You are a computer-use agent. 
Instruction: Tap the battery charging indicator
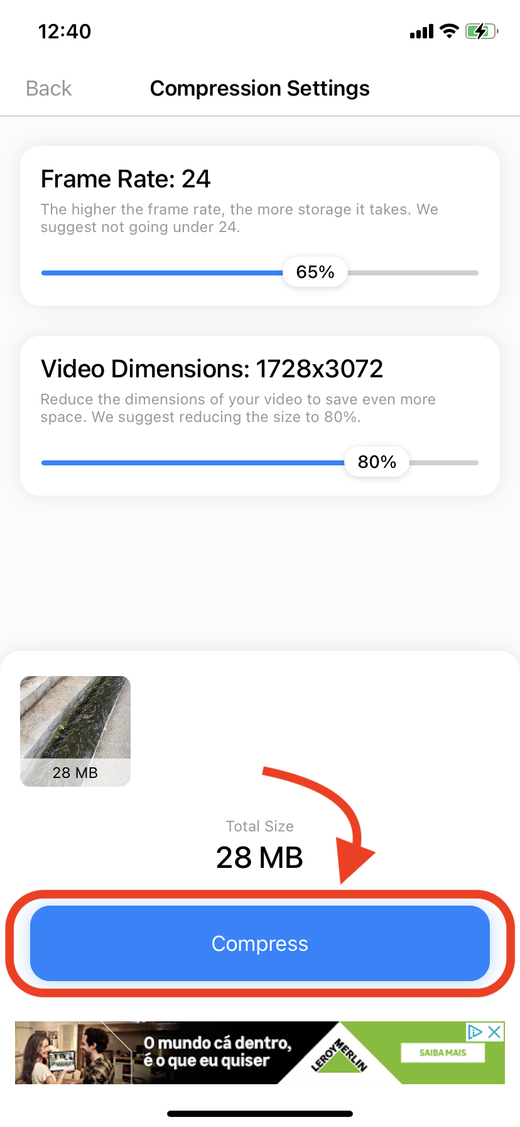pyautogui.click(x=480, y=30)
